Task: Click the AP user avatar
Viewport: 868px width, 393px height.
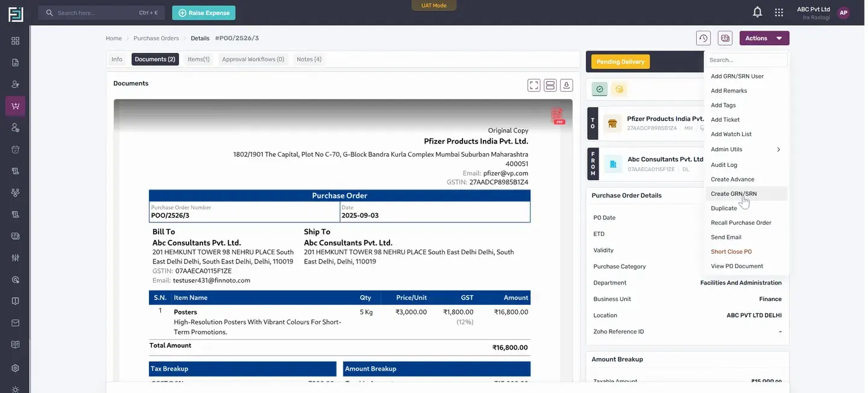Action: point(844,13)
